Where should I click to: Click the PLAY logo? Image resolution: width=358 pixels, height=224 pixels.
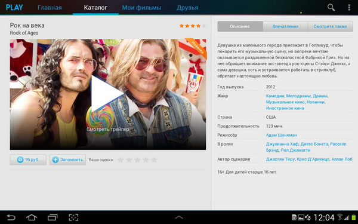coord(14,7)
